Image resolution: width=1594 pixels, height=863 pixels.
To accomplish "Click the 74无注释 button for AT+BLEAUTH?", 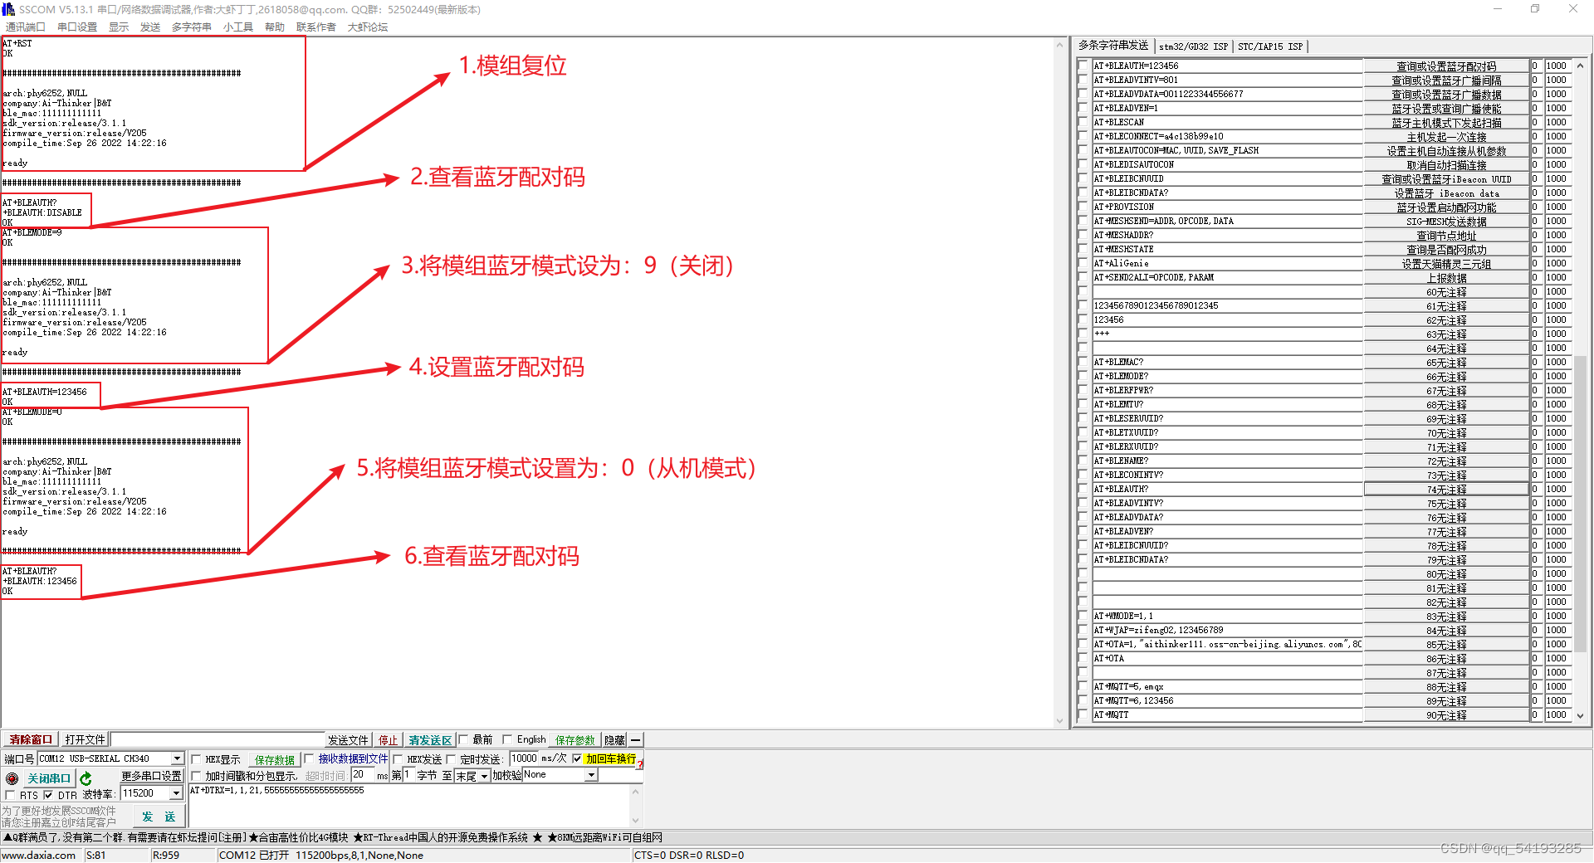I will pos(1446,490).
